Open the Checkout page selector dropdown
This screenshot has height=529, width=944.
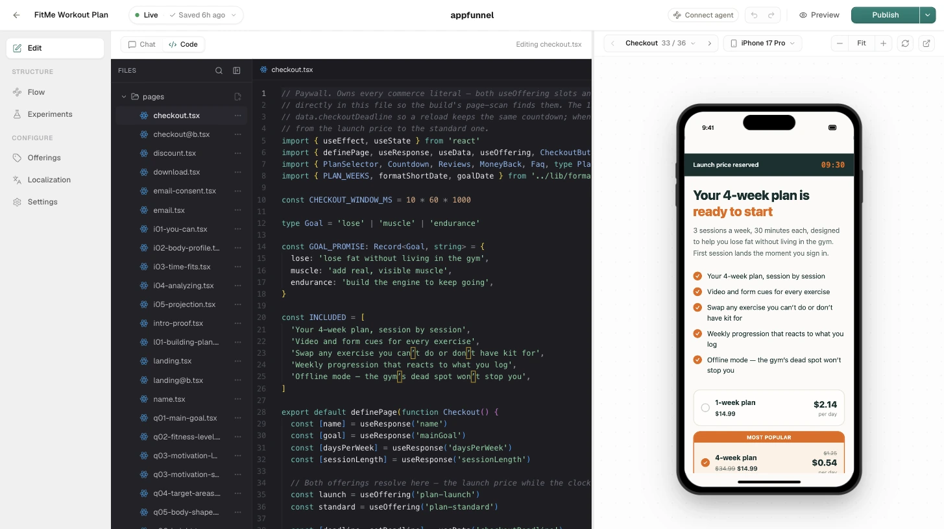click(660, 43)
